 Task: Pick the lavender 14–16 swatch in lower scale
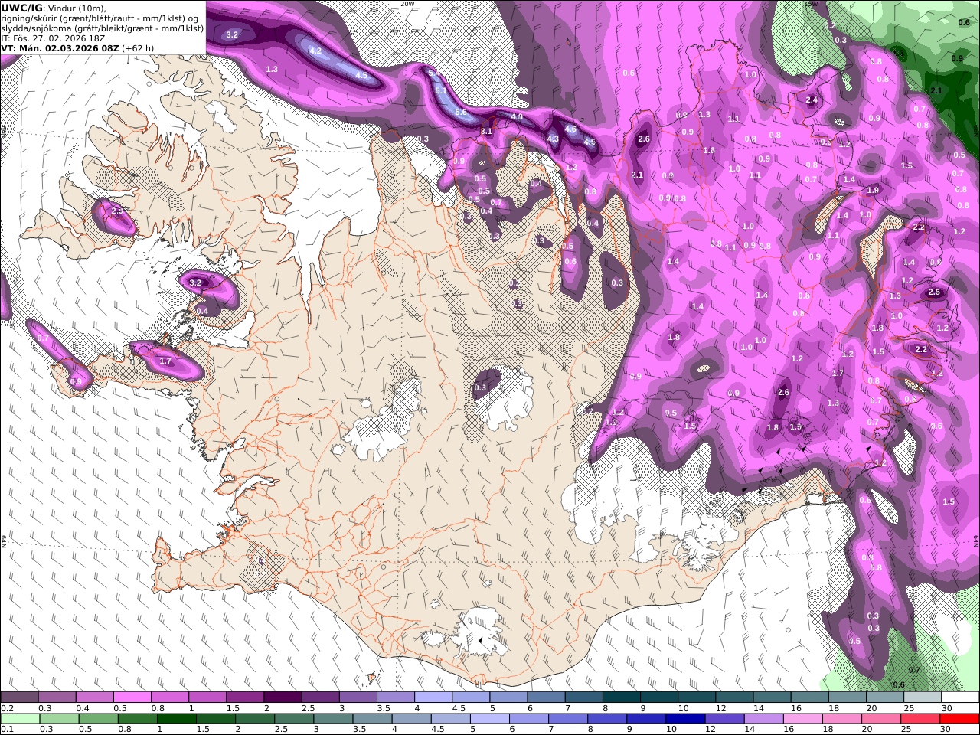pyautogui.click(x=763, y=719)
